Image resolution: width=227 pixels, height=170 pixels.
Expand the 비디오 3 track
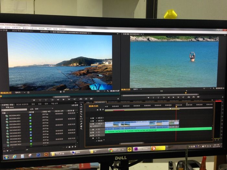click(x=97, y=118)
